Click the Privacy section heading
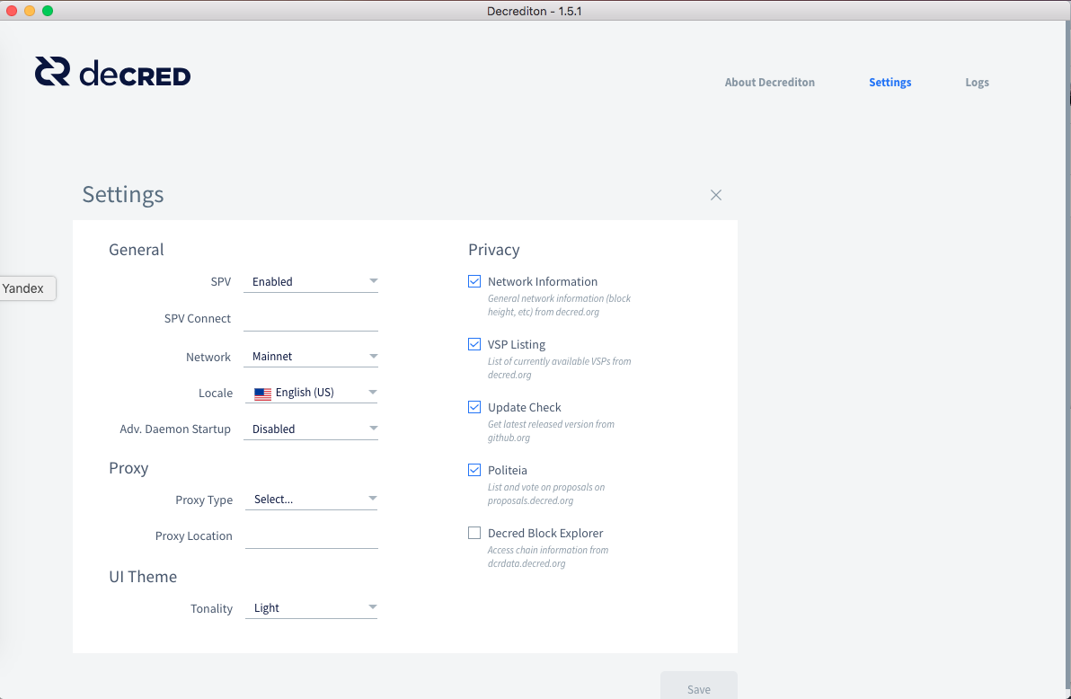This screenshot has width=1071, height=699. coord(494,250)
